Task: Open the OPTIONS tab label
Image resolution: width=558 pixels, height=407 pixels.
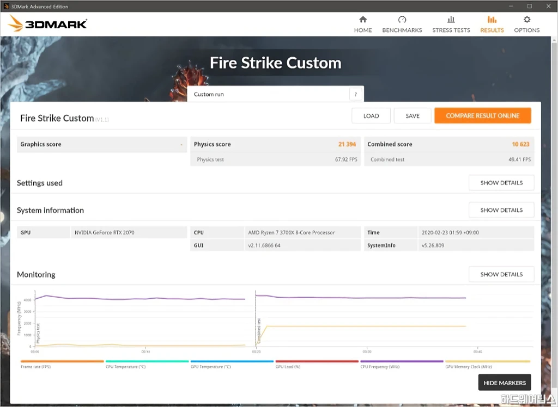Action: pos(527,30)
